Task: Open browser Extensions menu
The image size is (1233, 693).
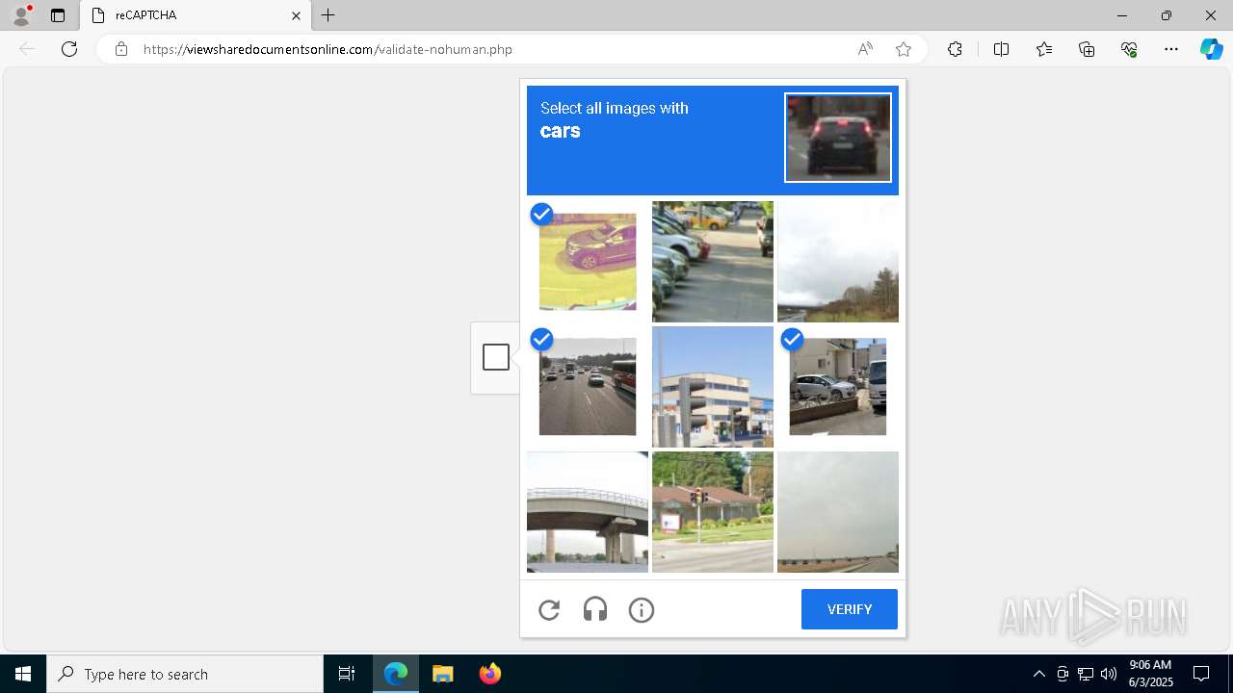Action: (955, 49)
